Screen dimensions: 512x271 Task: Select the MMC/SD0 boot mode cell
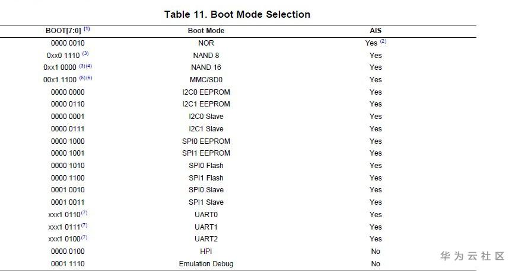tap(206, 80)
